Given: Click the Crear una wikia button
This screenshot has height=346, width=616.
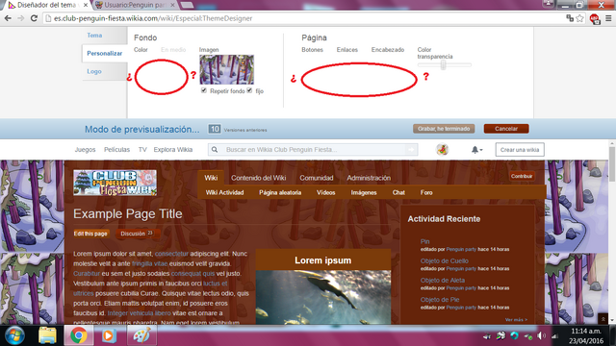Looking at the screenshot, I should (520, 150).
